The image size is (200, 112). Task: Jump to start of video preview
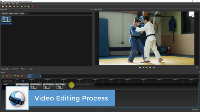pyautogui.click(x=140, y=68)
